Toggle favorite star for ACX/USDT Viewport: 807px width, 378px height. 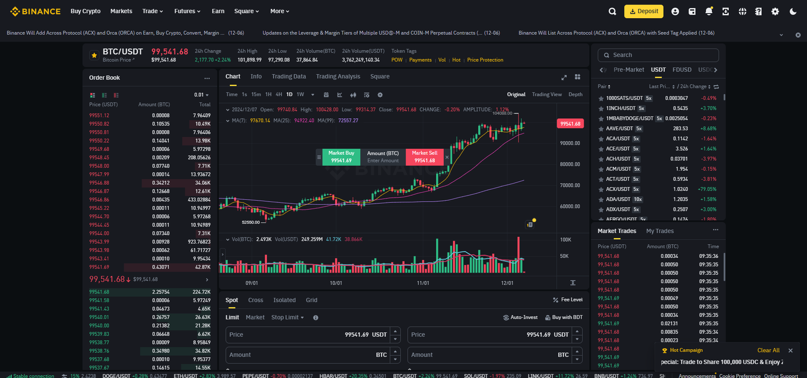pyautogui.click(x=601, y=189)
